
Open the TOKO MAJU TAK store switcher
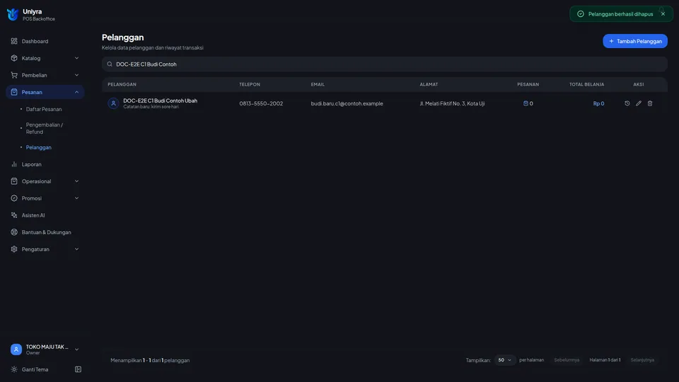[45, 349]
